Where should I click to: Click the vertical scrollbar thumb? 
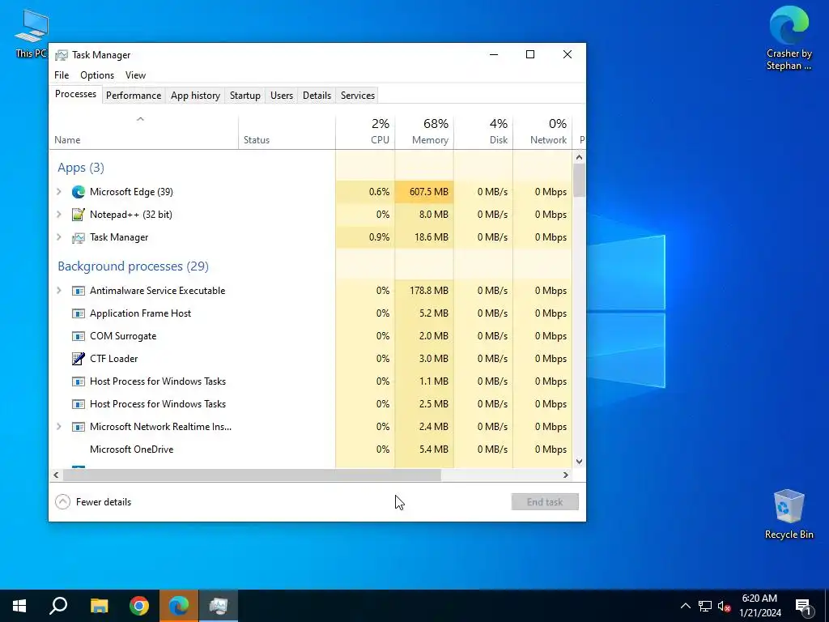(579, 181)
